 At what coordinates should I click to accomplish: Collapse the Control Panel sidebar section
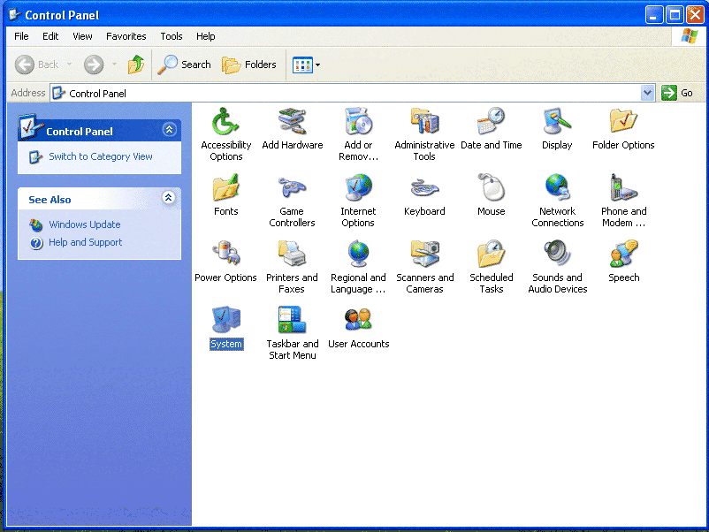pyautogui.click(x=169, y=130)
